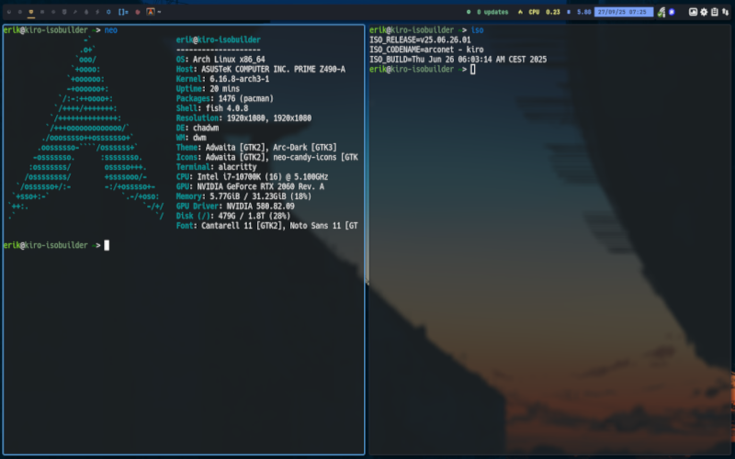Click the CPU load indicator
This screenshot has width=735, height=459.
click(x=544, y=12)
